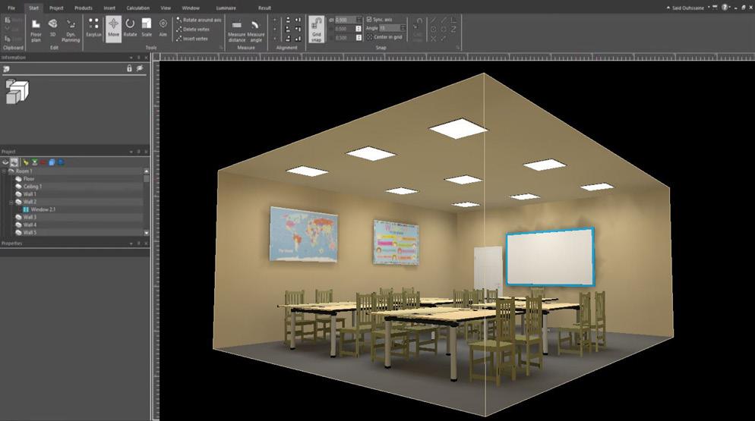
Task: Open the Properties panel dropdown arrow
Action: 131,243
